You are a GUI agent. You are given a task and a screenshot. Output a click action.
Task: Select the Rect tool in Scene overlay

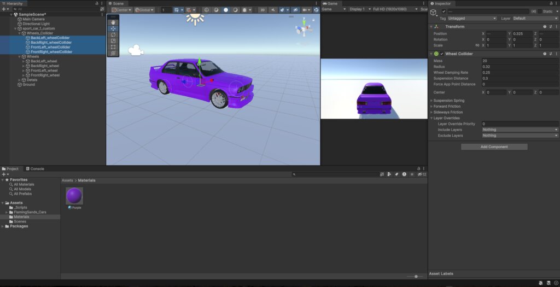tap(113, 47)
